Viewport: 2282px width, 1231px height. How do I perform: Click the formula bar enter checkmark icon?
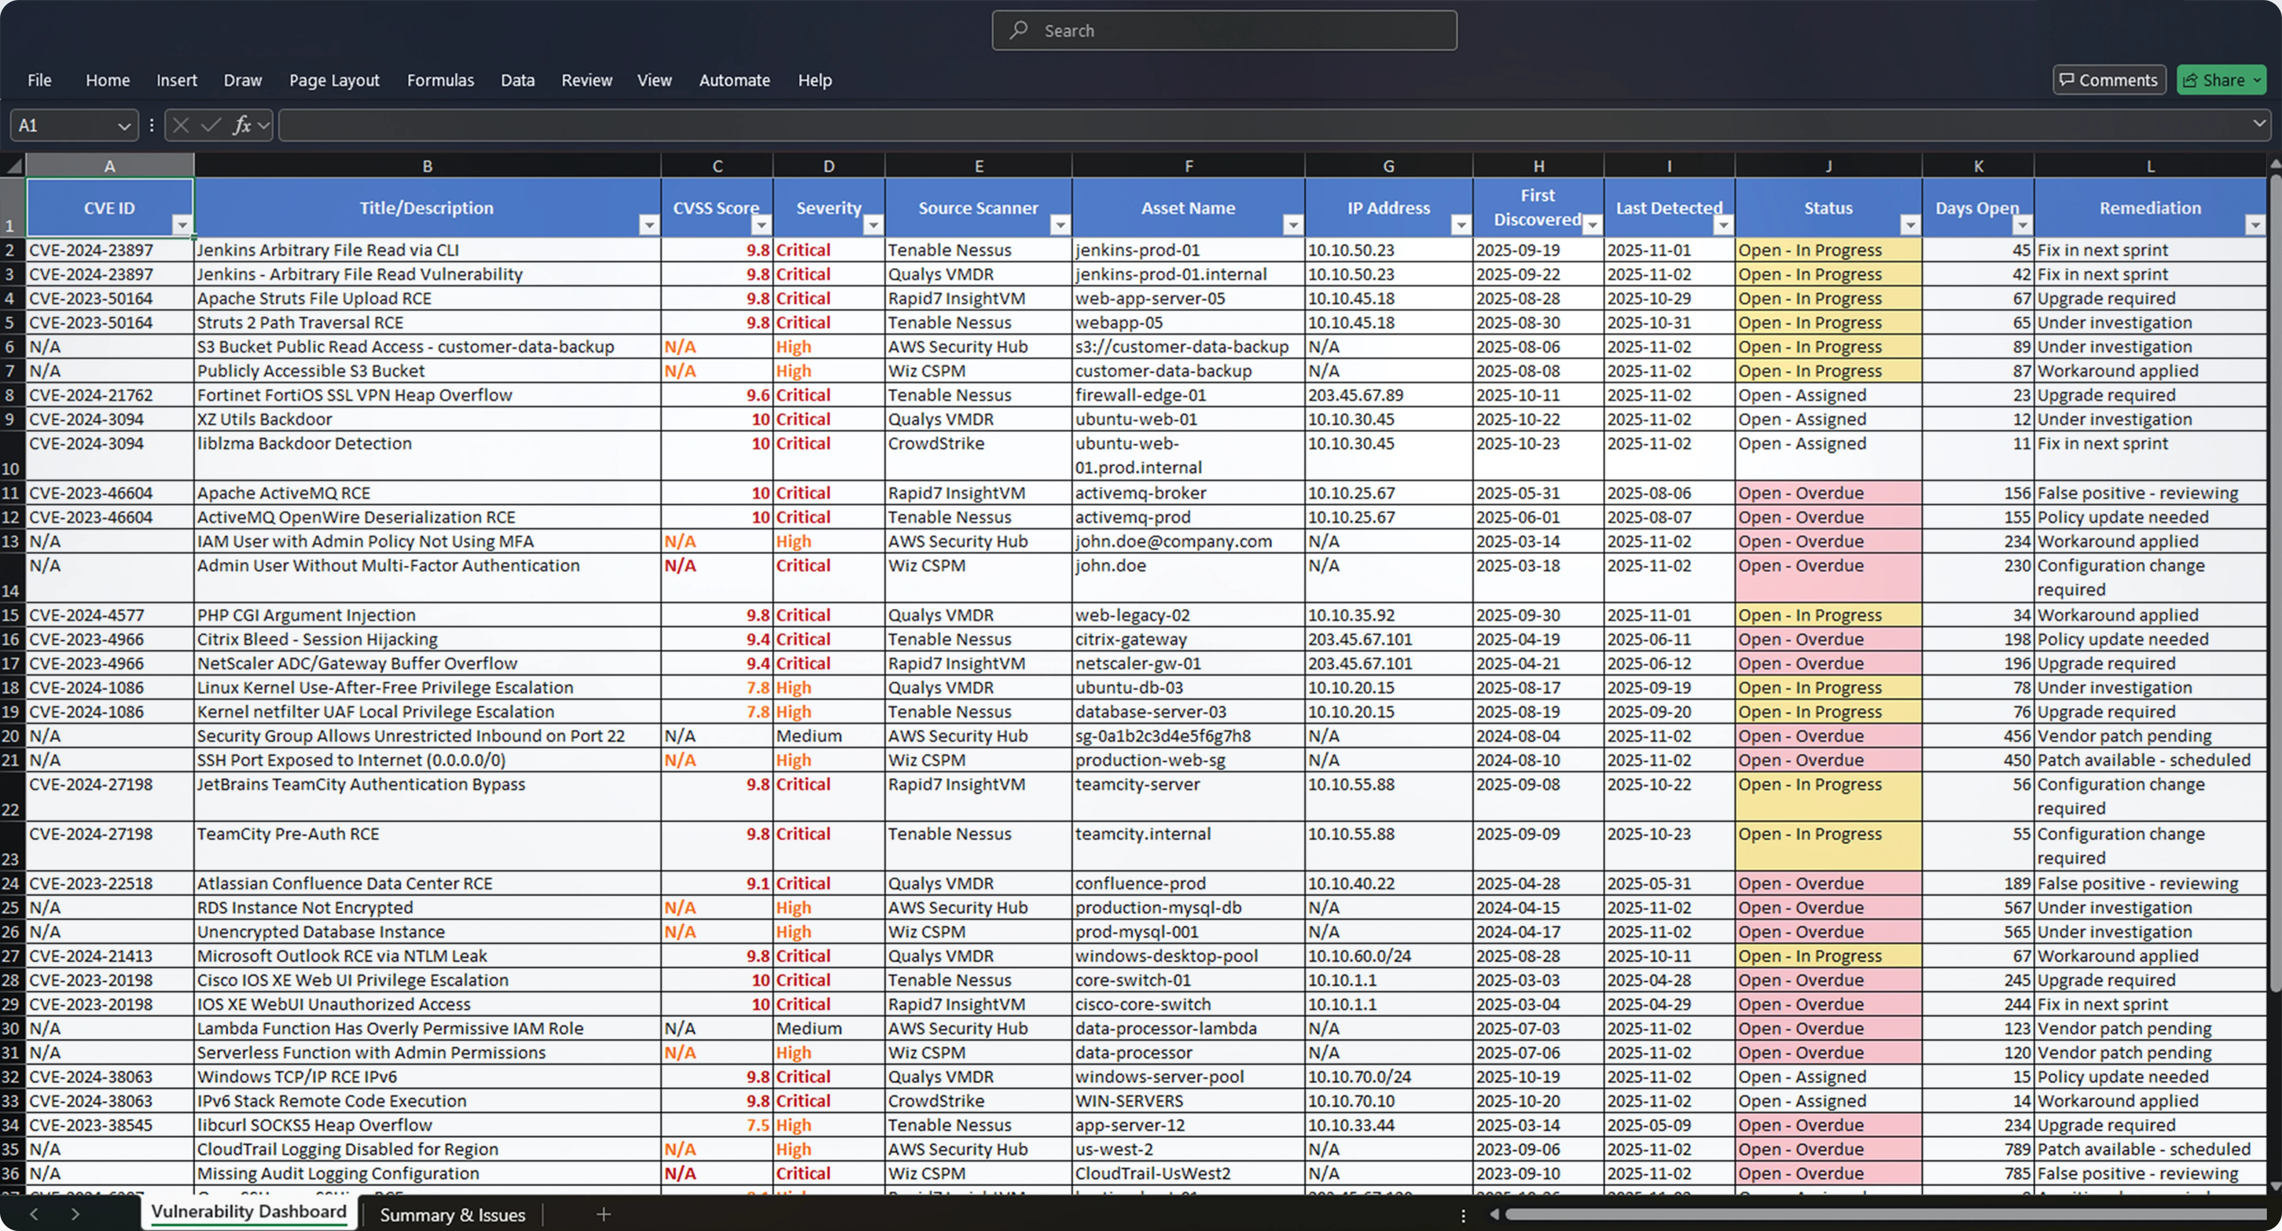point(210,126)
